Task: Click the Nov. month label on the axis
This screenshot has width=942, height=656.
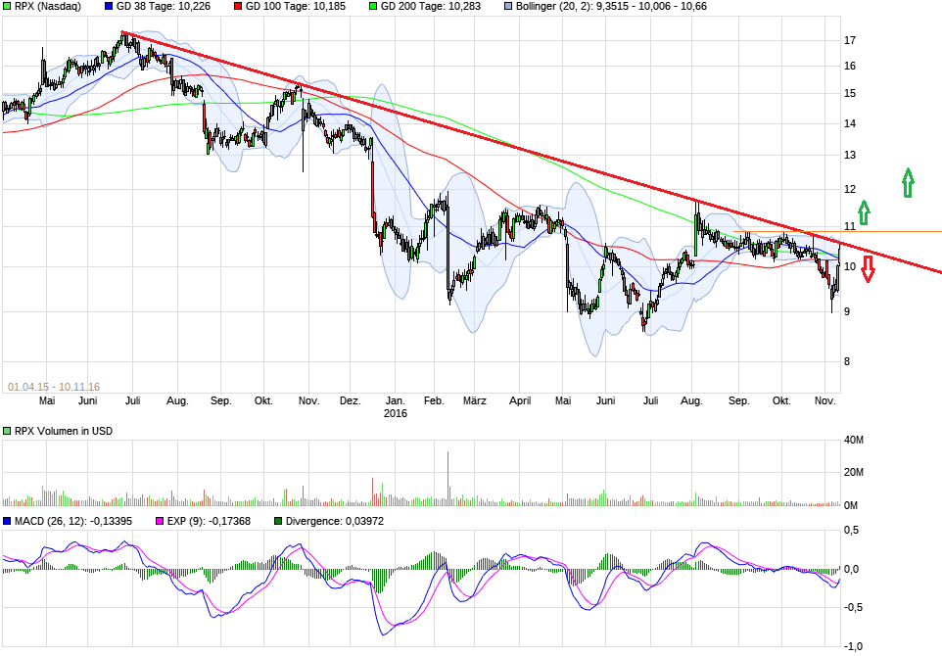Action: click(x=824, y=400)
